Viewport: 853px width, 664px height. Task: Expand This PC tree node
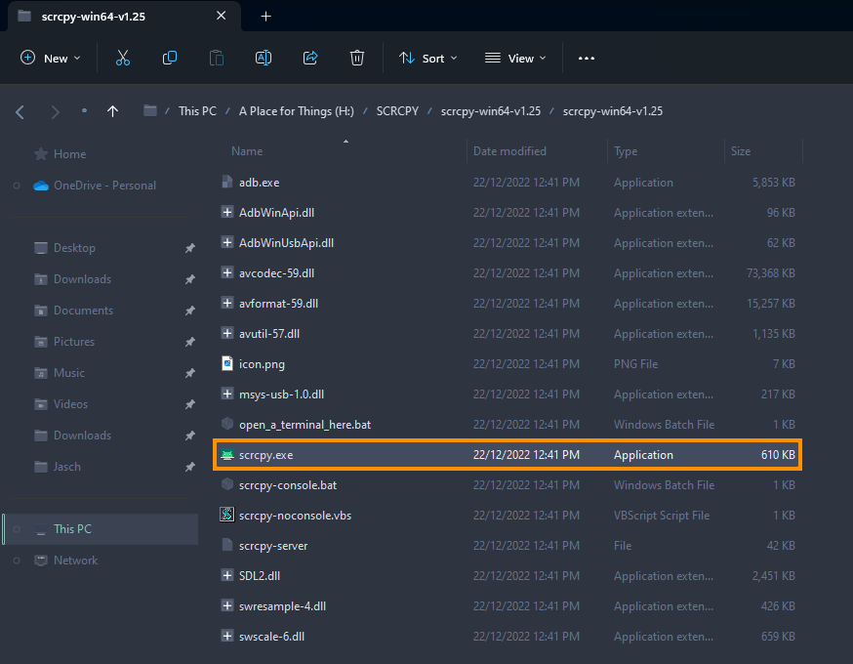17,529
